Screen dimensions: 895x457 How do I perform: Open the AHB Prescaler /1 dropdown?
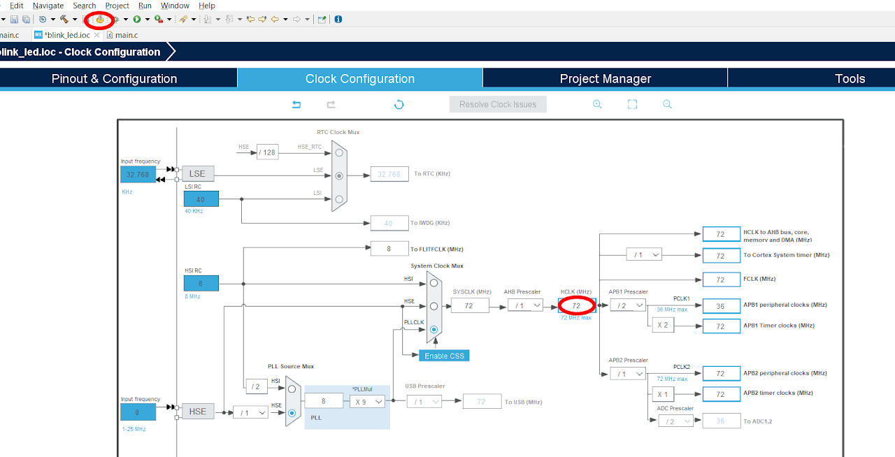click(x=525, y=305)
